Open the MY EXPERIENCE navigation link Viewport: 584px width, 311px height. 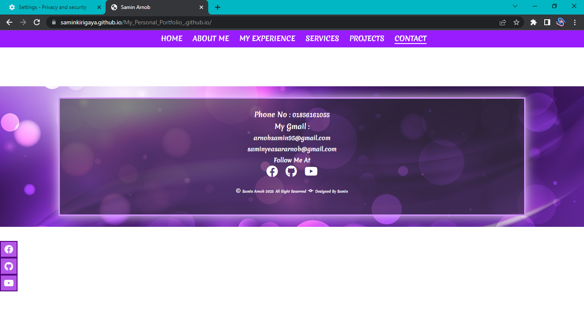267,38
